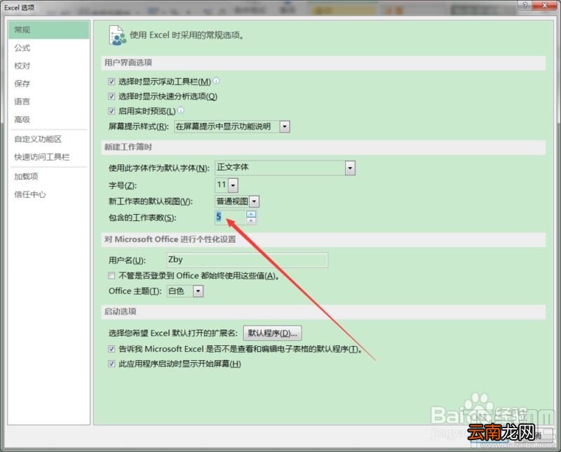Open the 高级 options category
Image resolution: width=561 pixels, height=452 pixels.
pyautogui.click(x=48, y=119)
